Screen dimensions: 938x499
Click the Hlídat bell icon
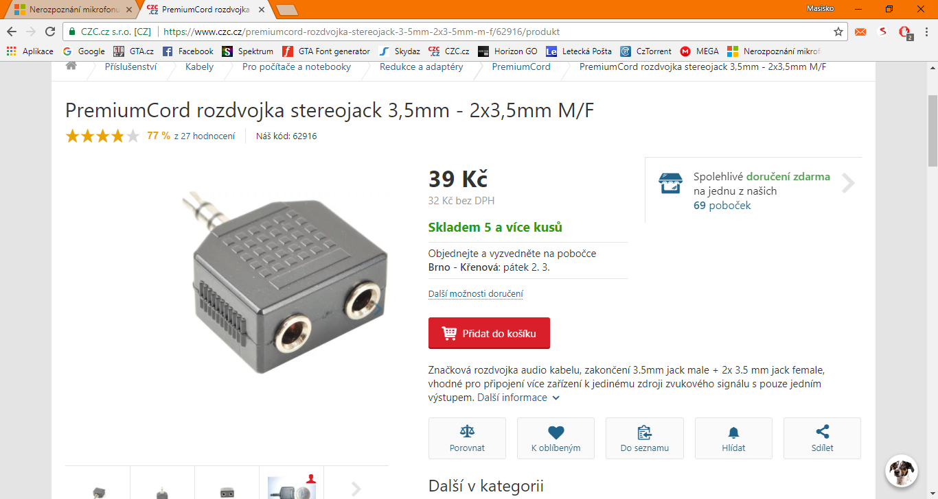(x=733, y=432)
